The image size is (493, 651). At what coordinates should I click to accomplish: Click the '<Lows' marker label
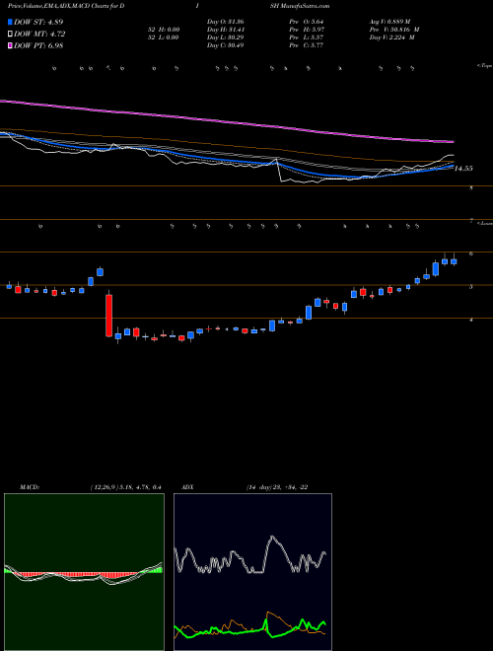(484, 223)
